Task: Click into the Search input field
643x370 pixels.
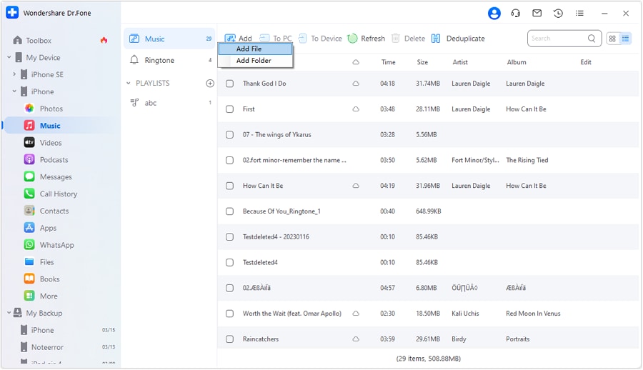Action: (x=558, y=39)
